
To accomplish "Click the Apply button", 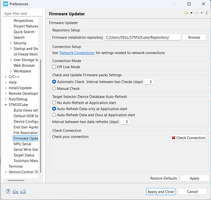I will (195, 178).
